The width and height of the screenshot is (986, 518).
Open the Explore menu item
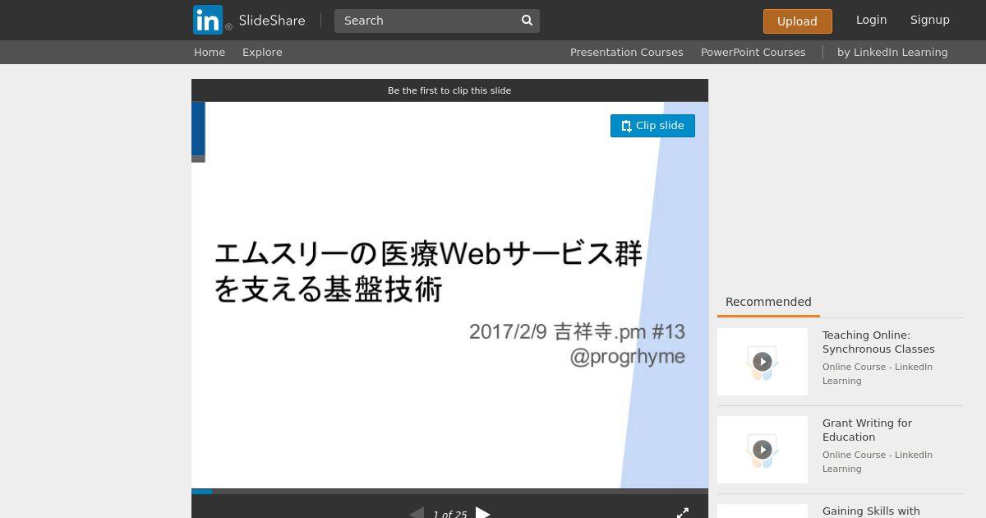(262, 52)
